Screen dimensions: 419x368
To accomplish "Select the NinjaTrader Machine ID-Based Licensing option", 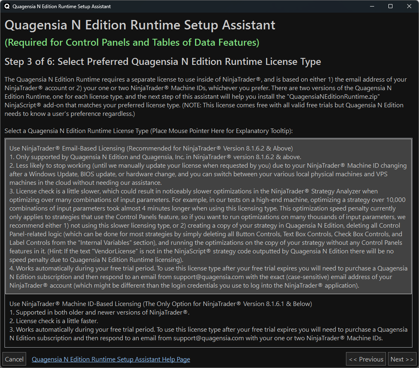I will pos(208,321).
